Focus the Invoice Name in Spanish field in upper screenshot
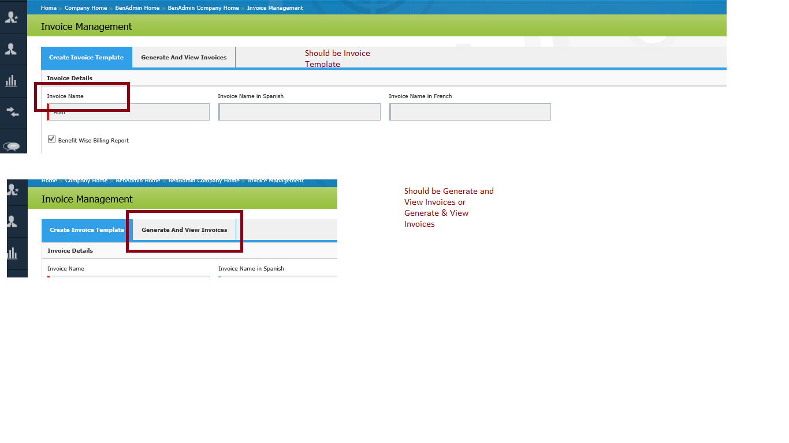Image resolution: width=789 pixels, height=443 pixels. tap(299, 112)
